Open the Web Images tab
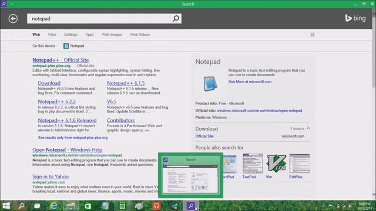Screen dimensions: 376x211 (x=112, y=35)
